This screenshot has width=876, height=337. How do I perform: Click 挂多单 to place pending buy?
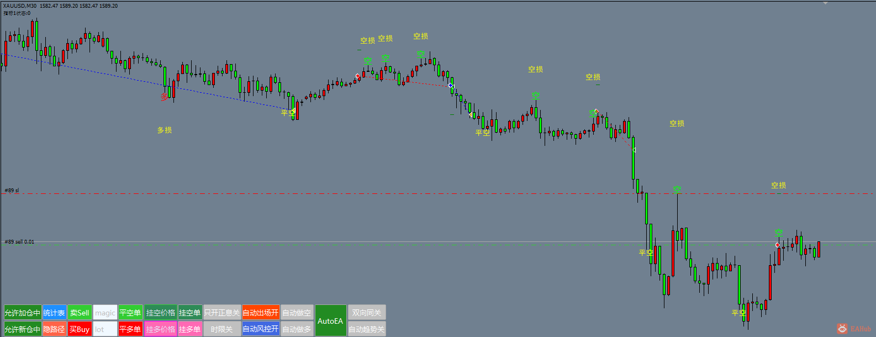point(189,329)
